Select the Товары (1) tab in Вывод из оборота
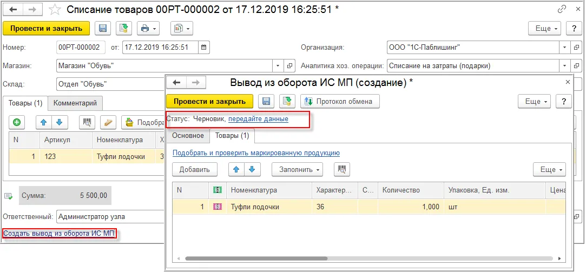Screen dimensions: 586x272 click(x=232, y=136)
